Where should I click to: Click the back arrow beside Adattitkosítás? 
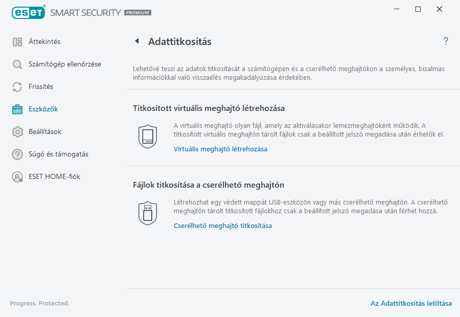(137, 41)
